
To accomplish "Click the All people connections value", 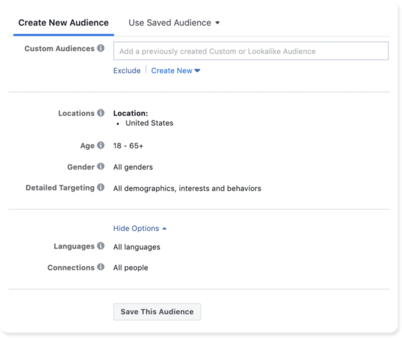I will [x=131, y=268].
